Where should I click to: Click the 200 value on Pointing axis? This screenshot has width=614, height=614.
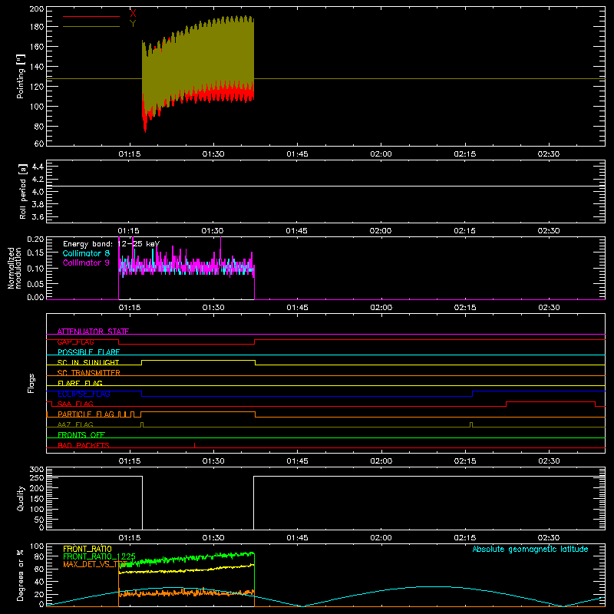pos(36,9)
